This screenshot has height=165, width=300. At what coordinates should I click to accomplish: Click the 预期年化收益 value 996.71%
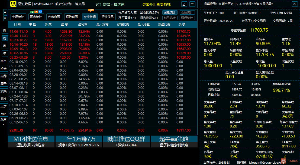point(281,90)
